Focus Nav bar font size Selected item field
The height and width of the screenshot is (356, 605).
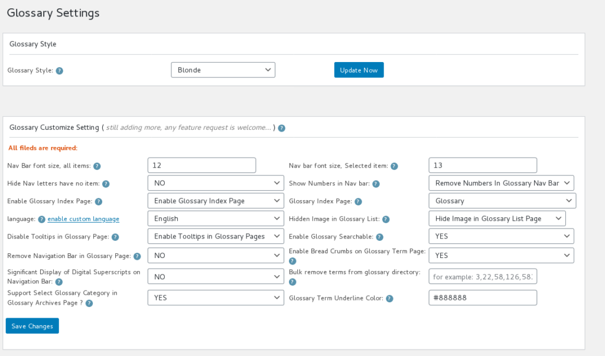[483, 165]
